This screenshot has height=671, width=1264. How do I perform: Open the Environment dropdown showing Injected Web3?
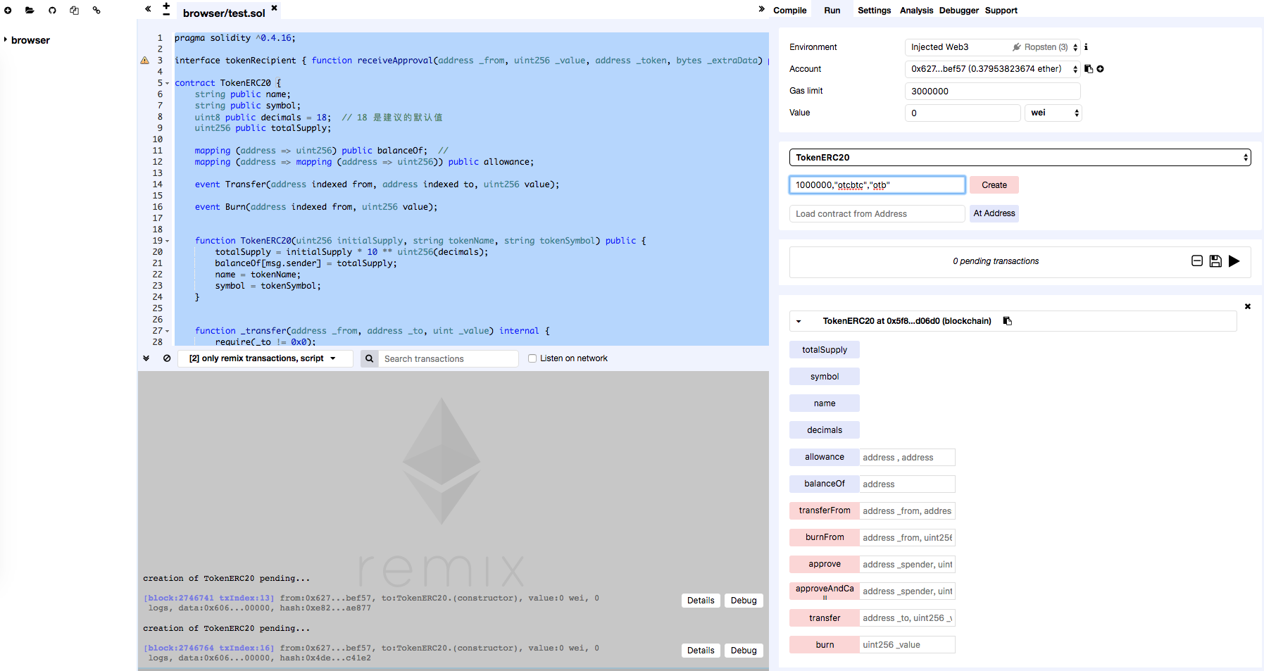[x=991, y=47]
